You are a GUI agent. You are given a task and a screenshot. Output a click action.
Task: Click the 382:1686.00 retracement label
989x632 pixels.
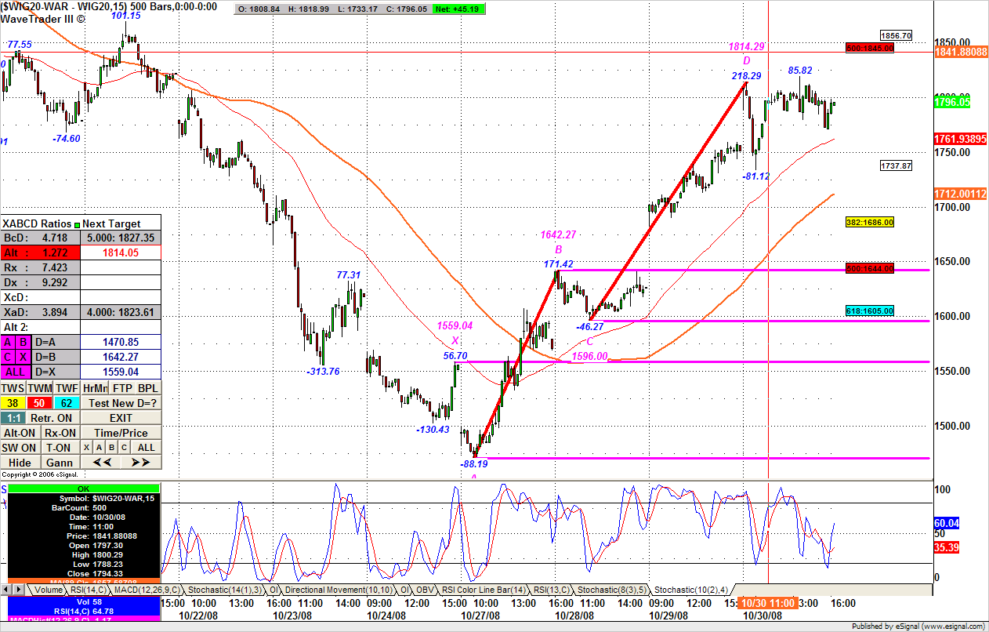coord(870,223)
